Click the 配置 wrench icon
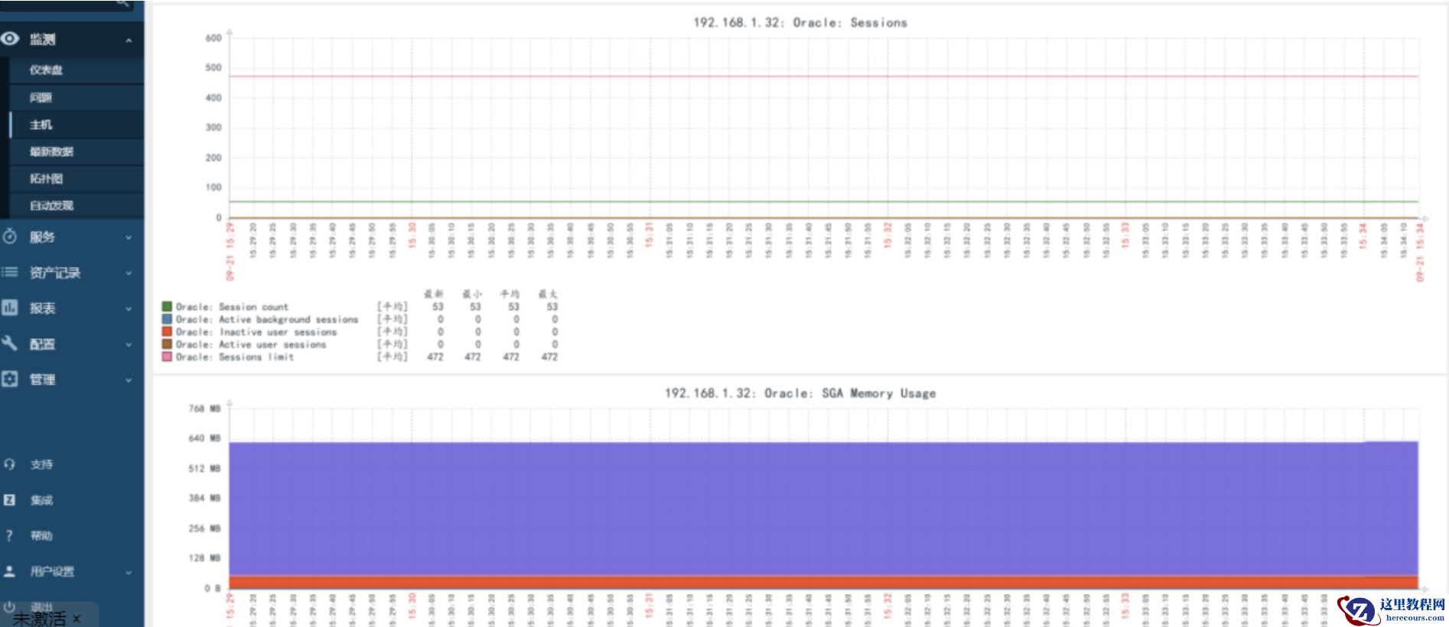Screen dimensions: 1449x627 pos(10,343)
